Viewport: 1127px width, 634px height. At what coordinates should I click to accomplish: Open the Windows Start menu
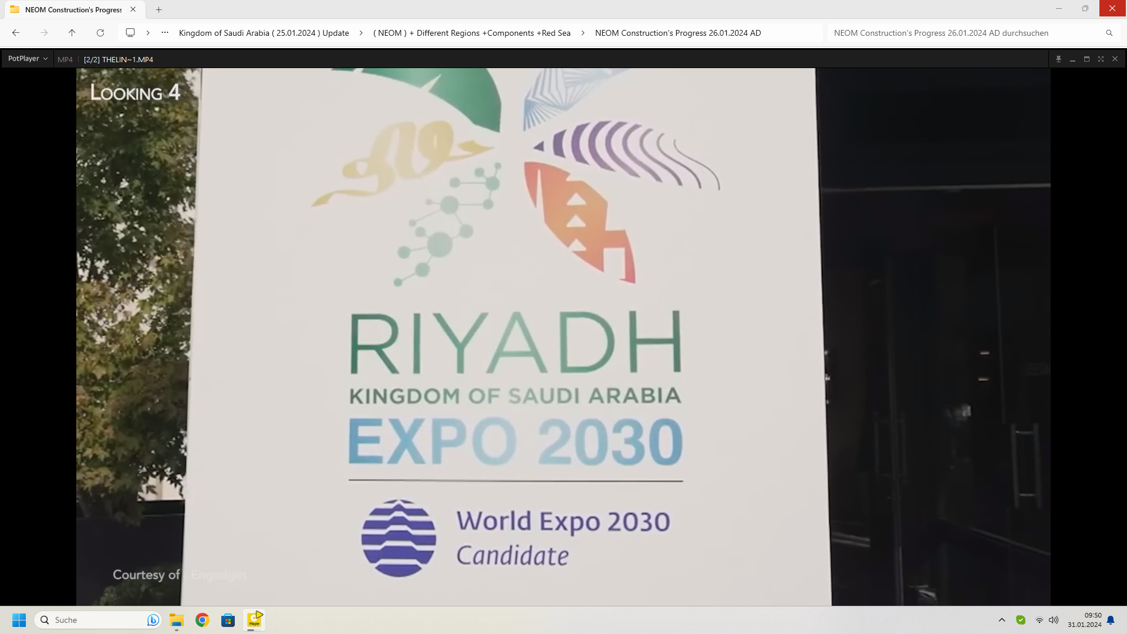pyautogui.click(x=19, y=620)
